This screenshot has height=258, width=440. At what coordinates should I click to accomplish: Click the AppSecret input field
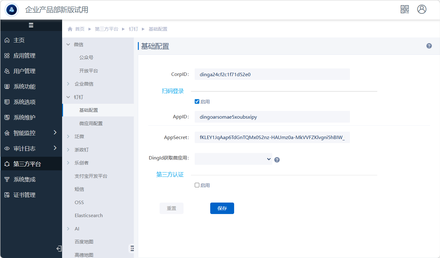(x=272, y=138)
